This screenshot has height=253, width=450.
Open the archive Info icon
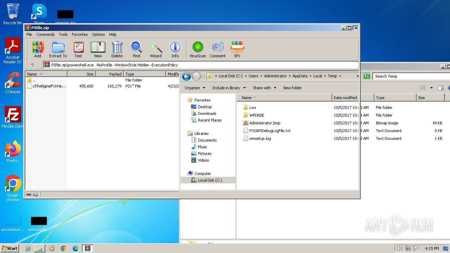click(175, 49)
